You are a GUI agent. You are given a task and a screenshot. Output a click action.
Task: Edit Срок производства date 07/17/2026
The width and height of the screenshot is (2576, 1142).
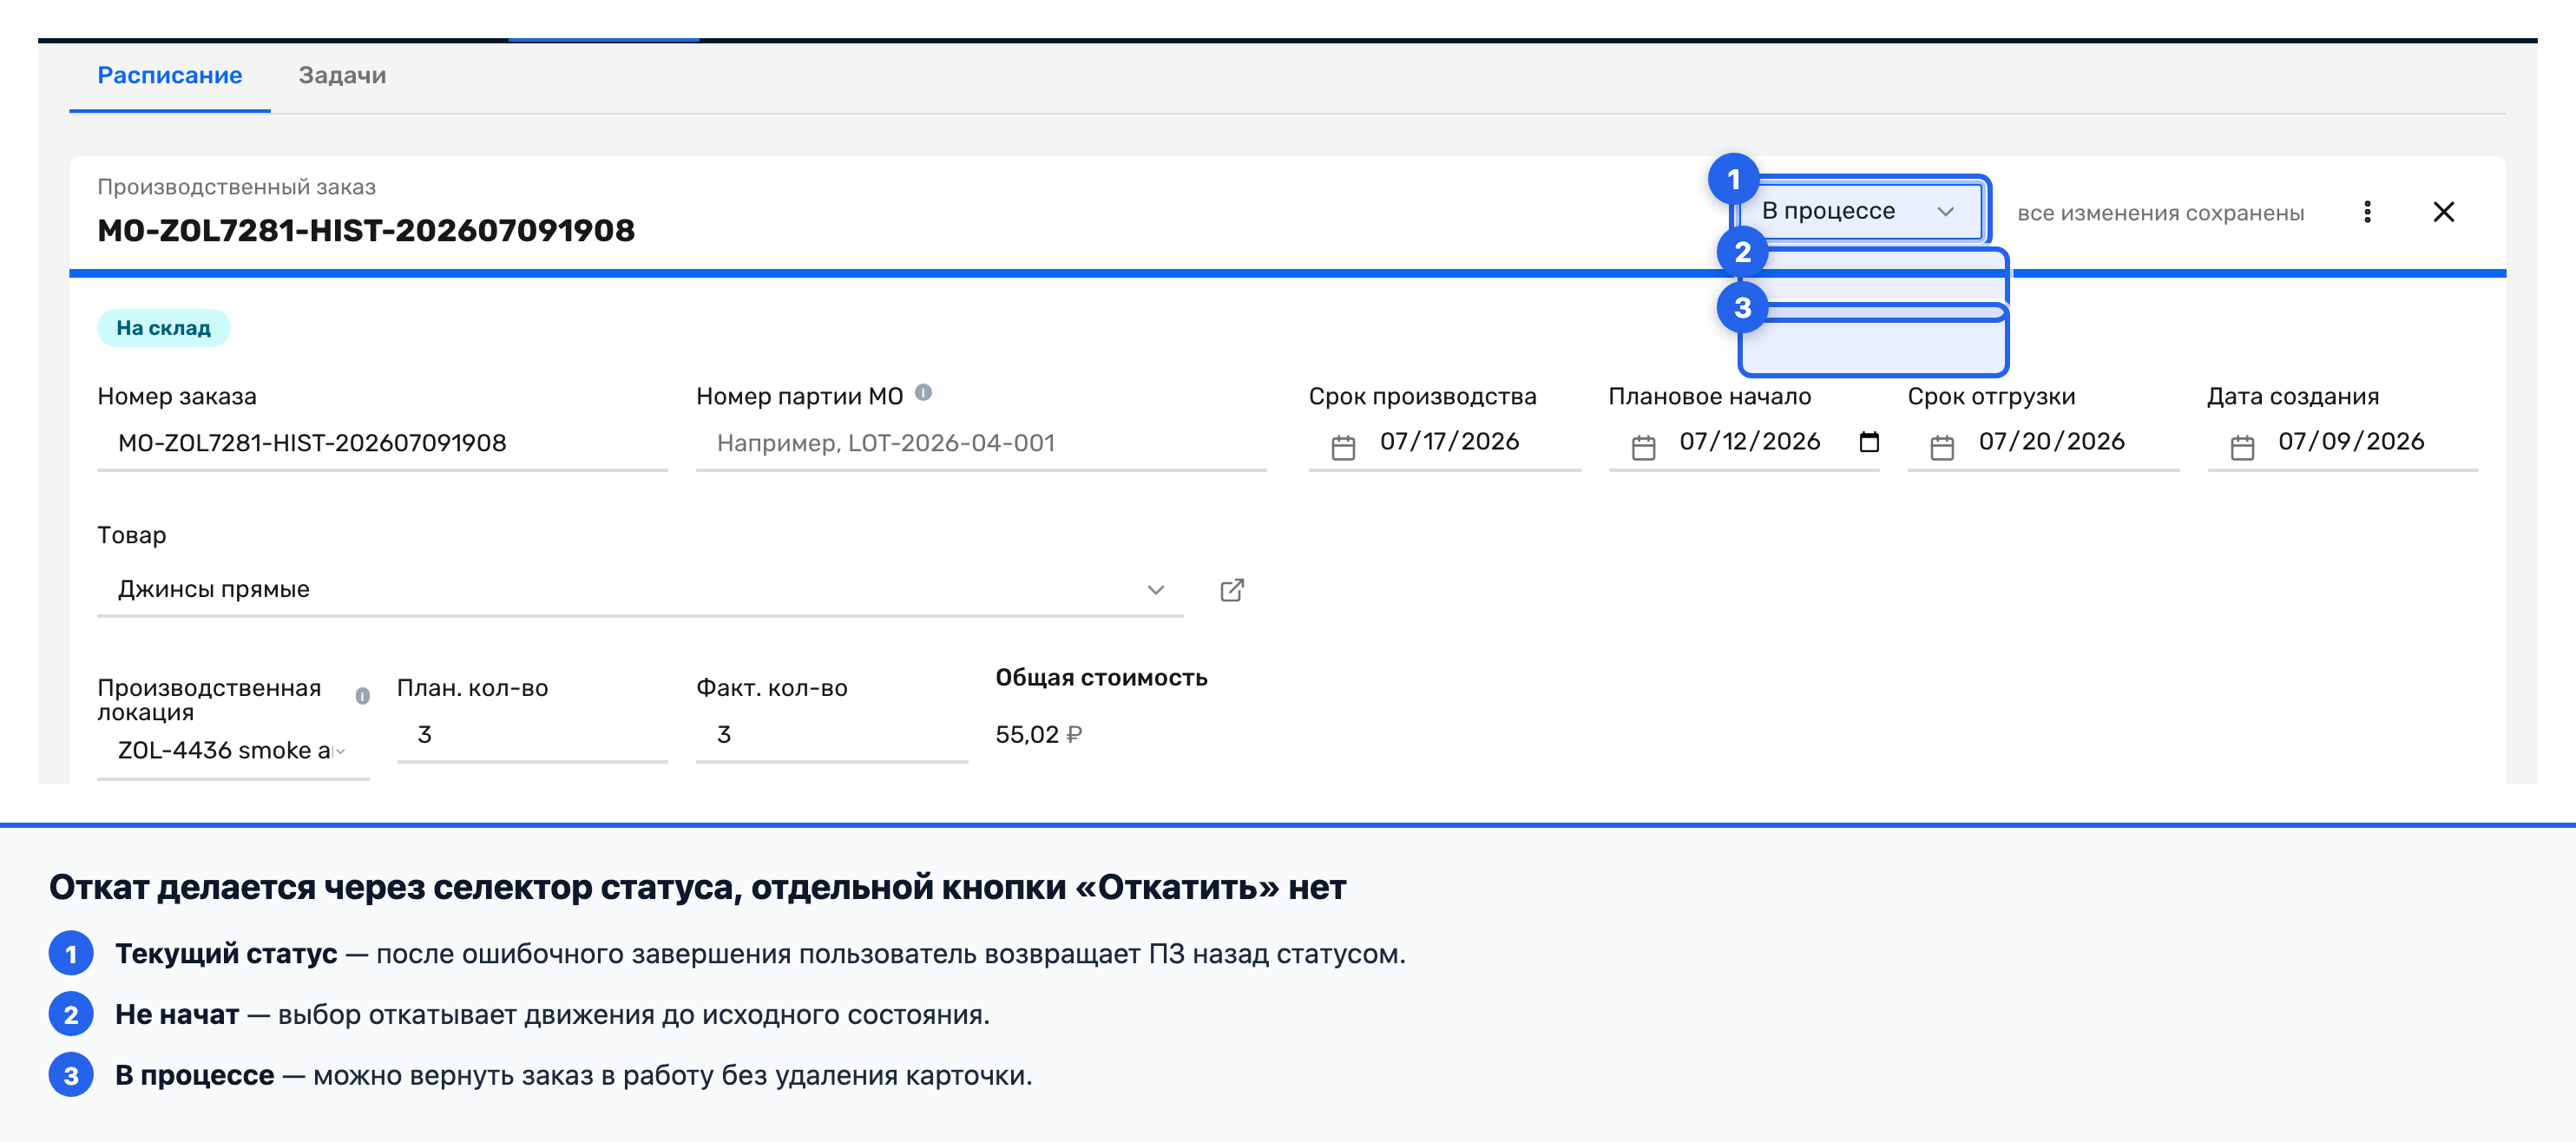(x=1449, y=441)
